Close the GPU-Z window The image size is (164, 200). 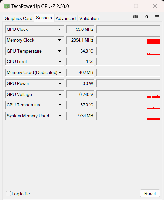point(155,6)
